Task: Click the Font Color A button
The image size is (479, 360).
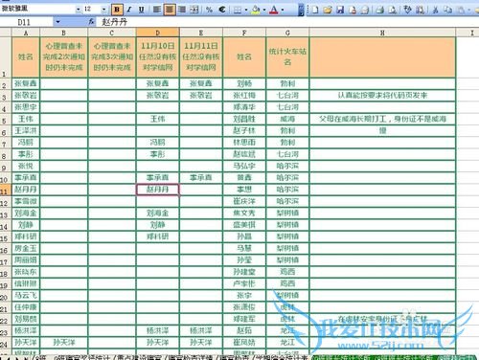Action: 274,10
